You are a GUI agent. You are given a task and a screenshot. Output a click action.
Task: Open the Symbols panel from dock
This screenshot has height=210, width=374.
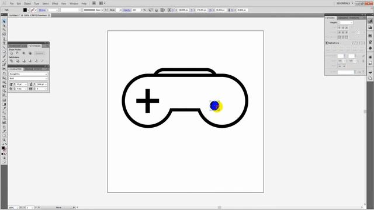point(370,48)
